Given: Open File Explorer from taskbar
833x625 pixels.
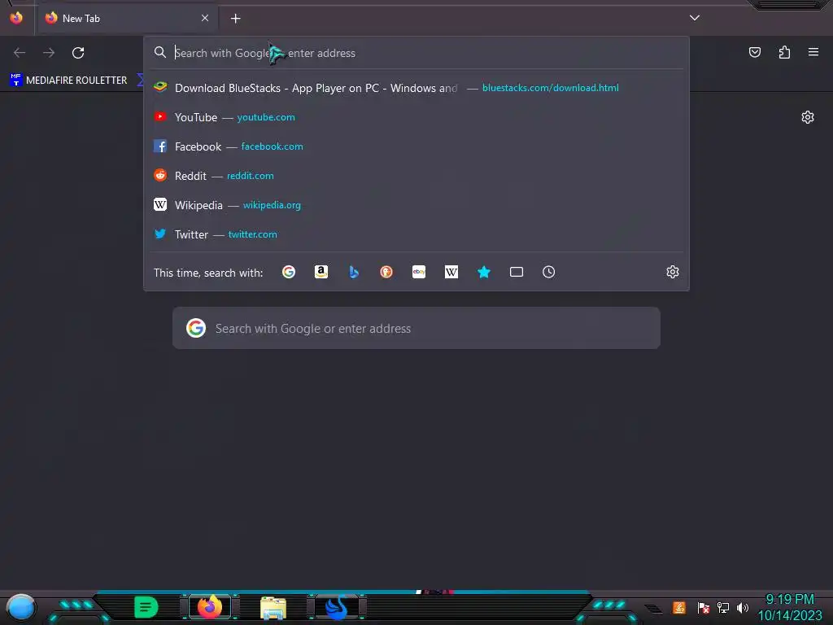Looking at the screenshot, I should [273, 607].
